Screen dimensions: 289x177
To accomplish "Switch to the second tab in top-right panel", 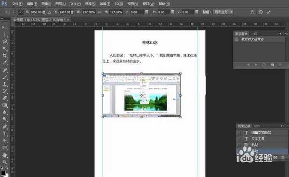I will click(x=254, y=34).
